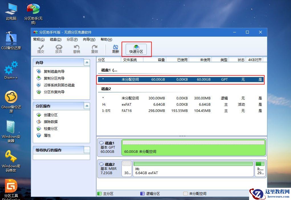Image resolution: width=291 pixels, height=200 pixels.
Task: Open 属性 for the selected partition
Action: 47,136
